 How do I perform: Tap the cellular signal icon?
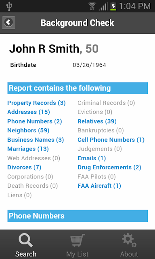(x=103, y=6)
